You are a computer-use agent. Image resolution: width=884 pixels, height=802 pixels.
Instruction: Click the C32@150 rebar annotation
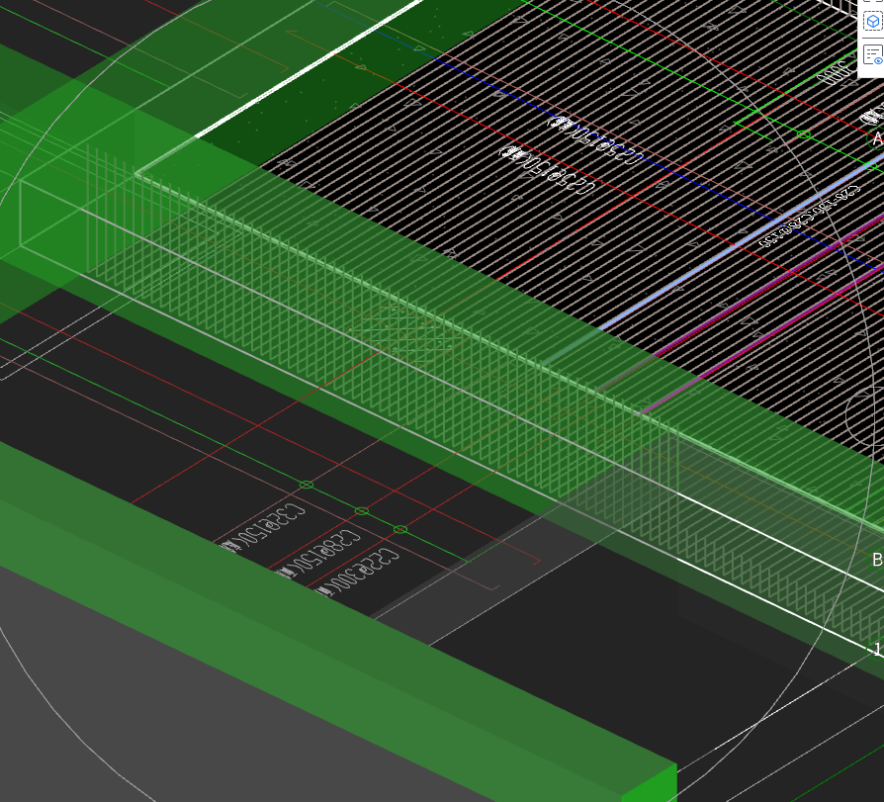262,529
